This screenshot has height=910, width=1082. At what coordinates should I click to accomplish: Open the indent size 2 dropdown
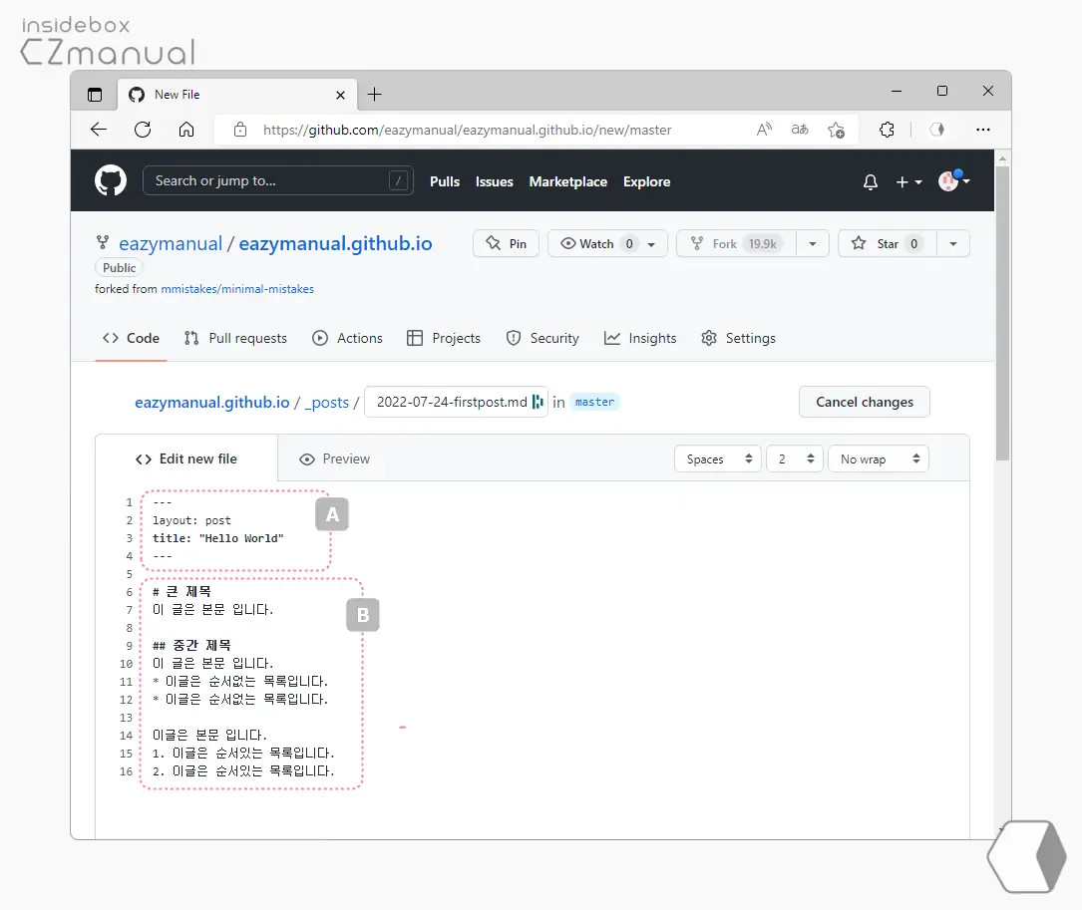pyautogui.click(x=795, y=458)
